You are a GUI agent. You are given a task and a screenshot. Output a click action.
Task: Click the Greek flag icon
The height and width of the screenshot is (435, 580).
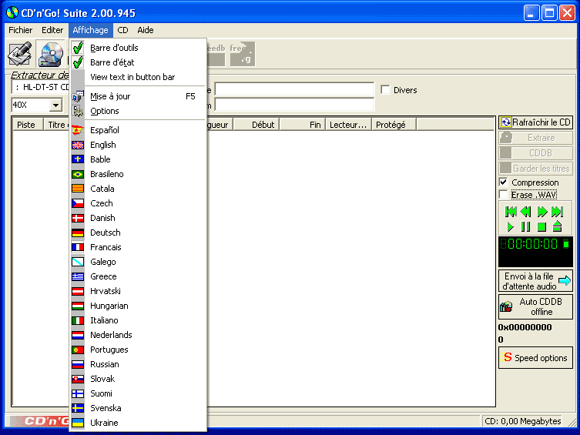78,276
